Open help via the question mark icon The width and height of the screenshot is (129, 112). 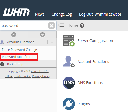point(82,26)
